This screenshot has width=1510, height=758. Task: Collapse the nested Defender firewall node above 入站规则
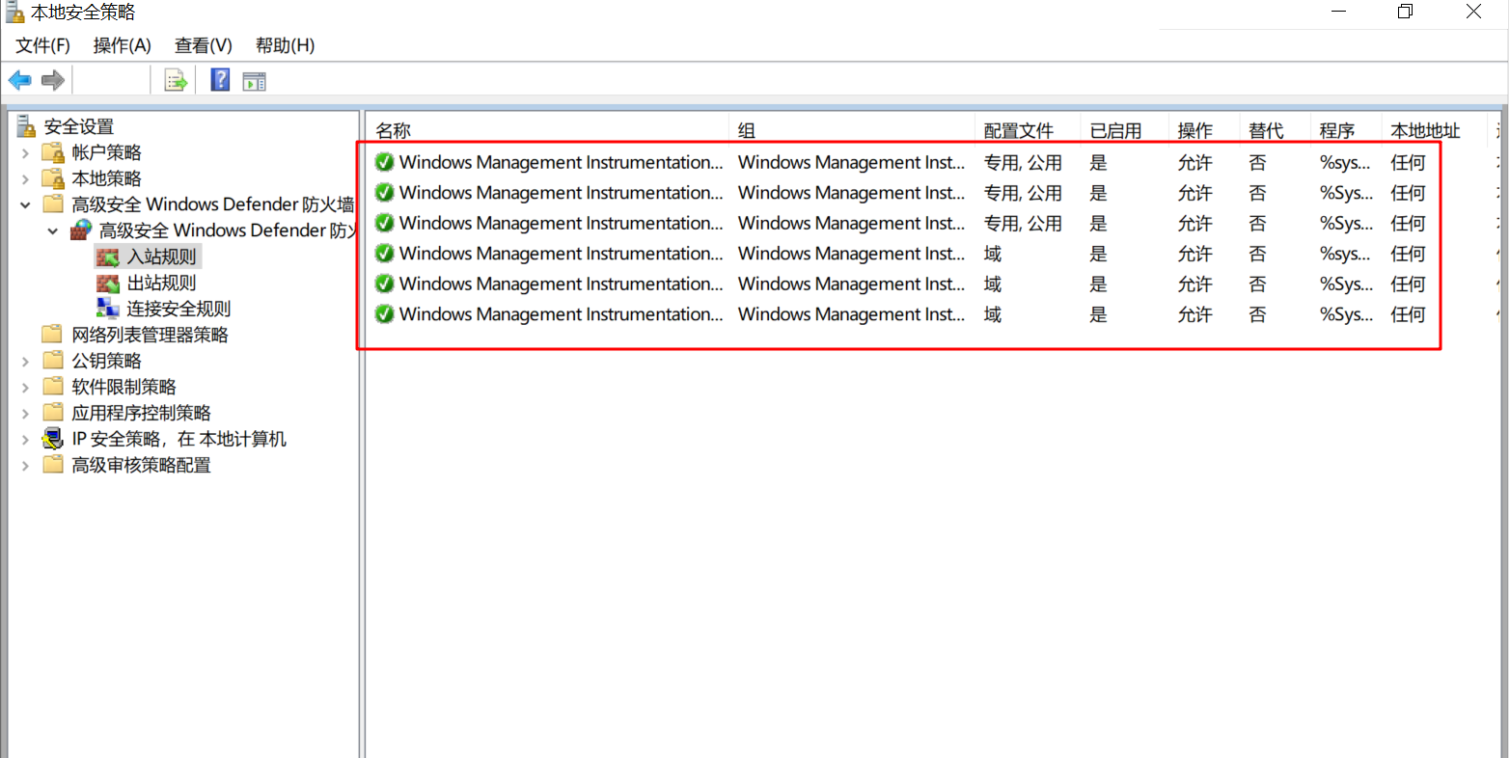(53, 230)
